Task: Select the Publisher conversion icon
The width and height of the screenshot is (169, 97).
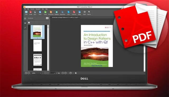Action: pos(57,13)
